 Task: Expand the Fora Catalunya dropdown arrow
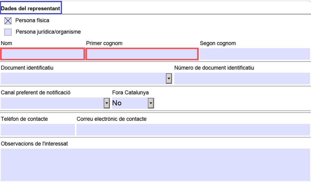151,103
